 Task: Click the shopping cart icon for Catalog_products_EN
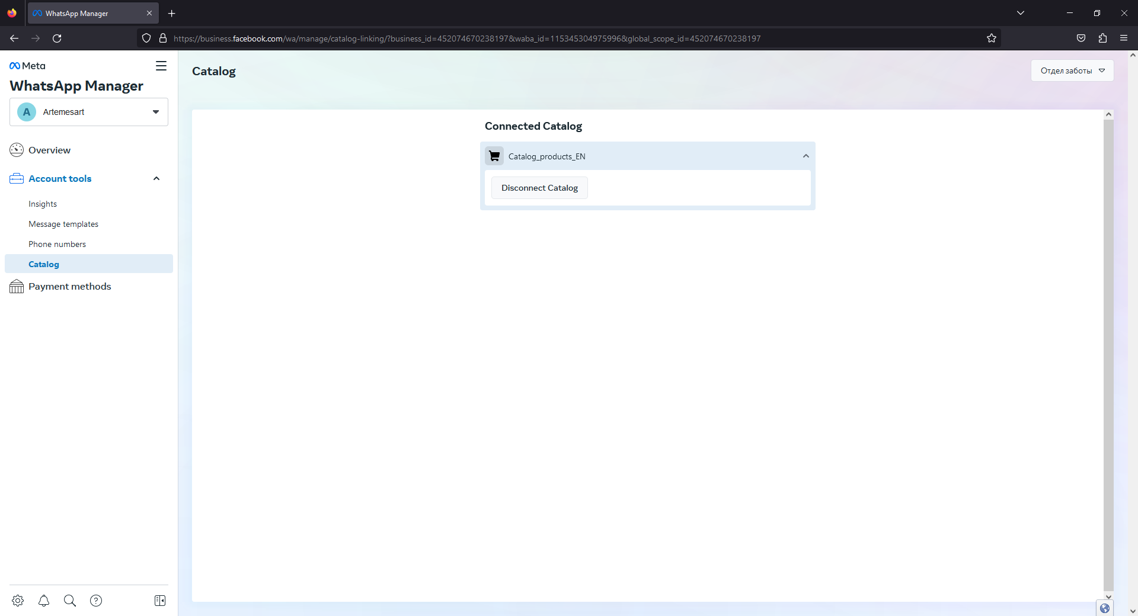pos(494,156)
